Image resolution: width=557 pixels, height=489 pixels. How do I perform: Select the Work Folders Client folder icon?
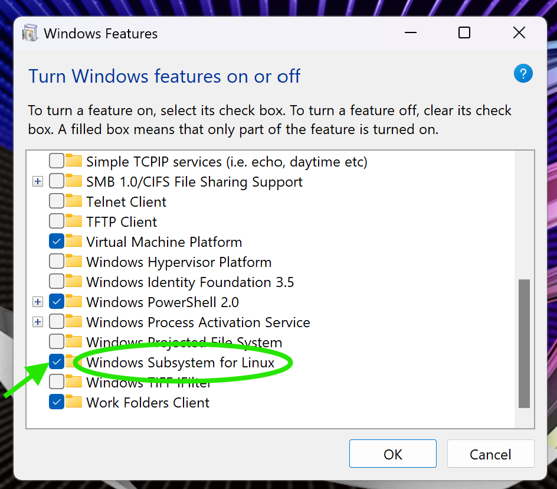74,401
